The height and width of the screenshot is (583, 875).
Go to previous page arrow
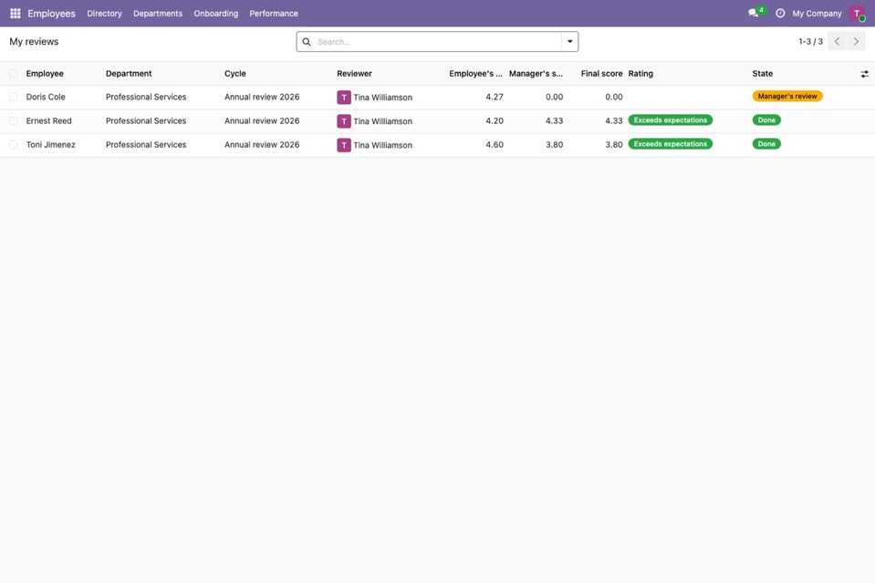837,41
